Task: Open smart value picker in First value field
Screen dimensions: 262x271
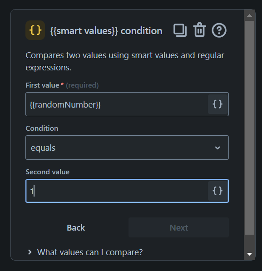Action: pyautogui.click(x=218, y=104)
